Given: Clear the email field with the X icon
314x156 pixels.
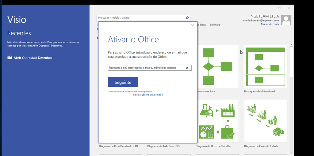Looking at the screenshot, I should (x=187, y=68).
